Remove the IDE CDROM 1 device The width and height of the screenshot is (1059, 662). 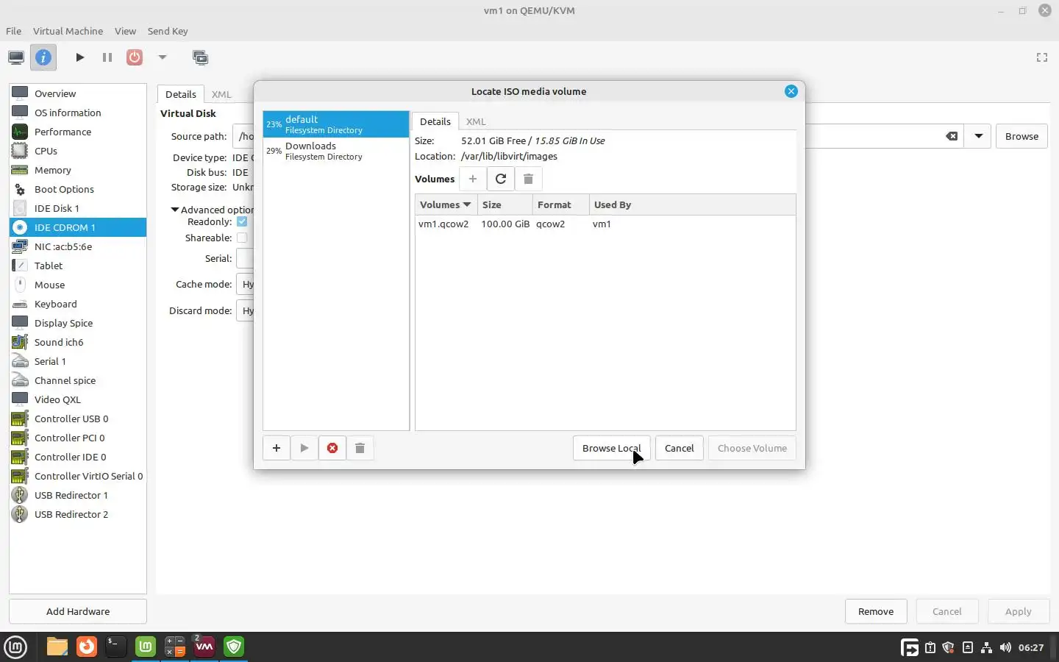click(x=876, y=611)
